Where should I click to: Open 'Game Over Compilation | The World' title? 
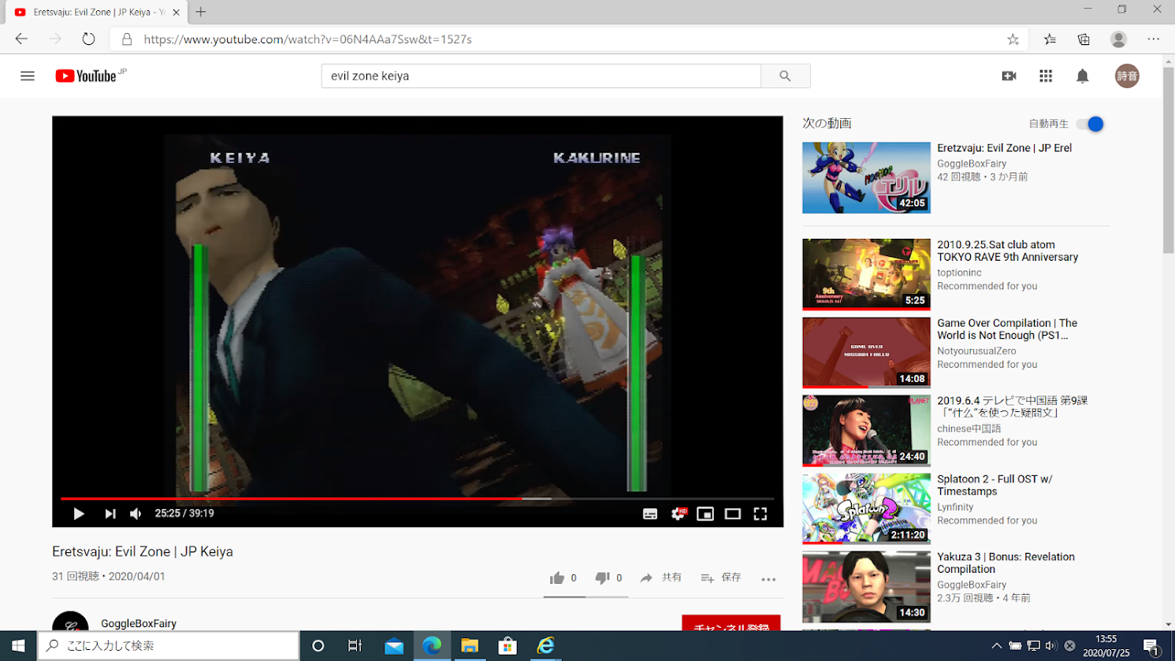tap(1007, 329)
